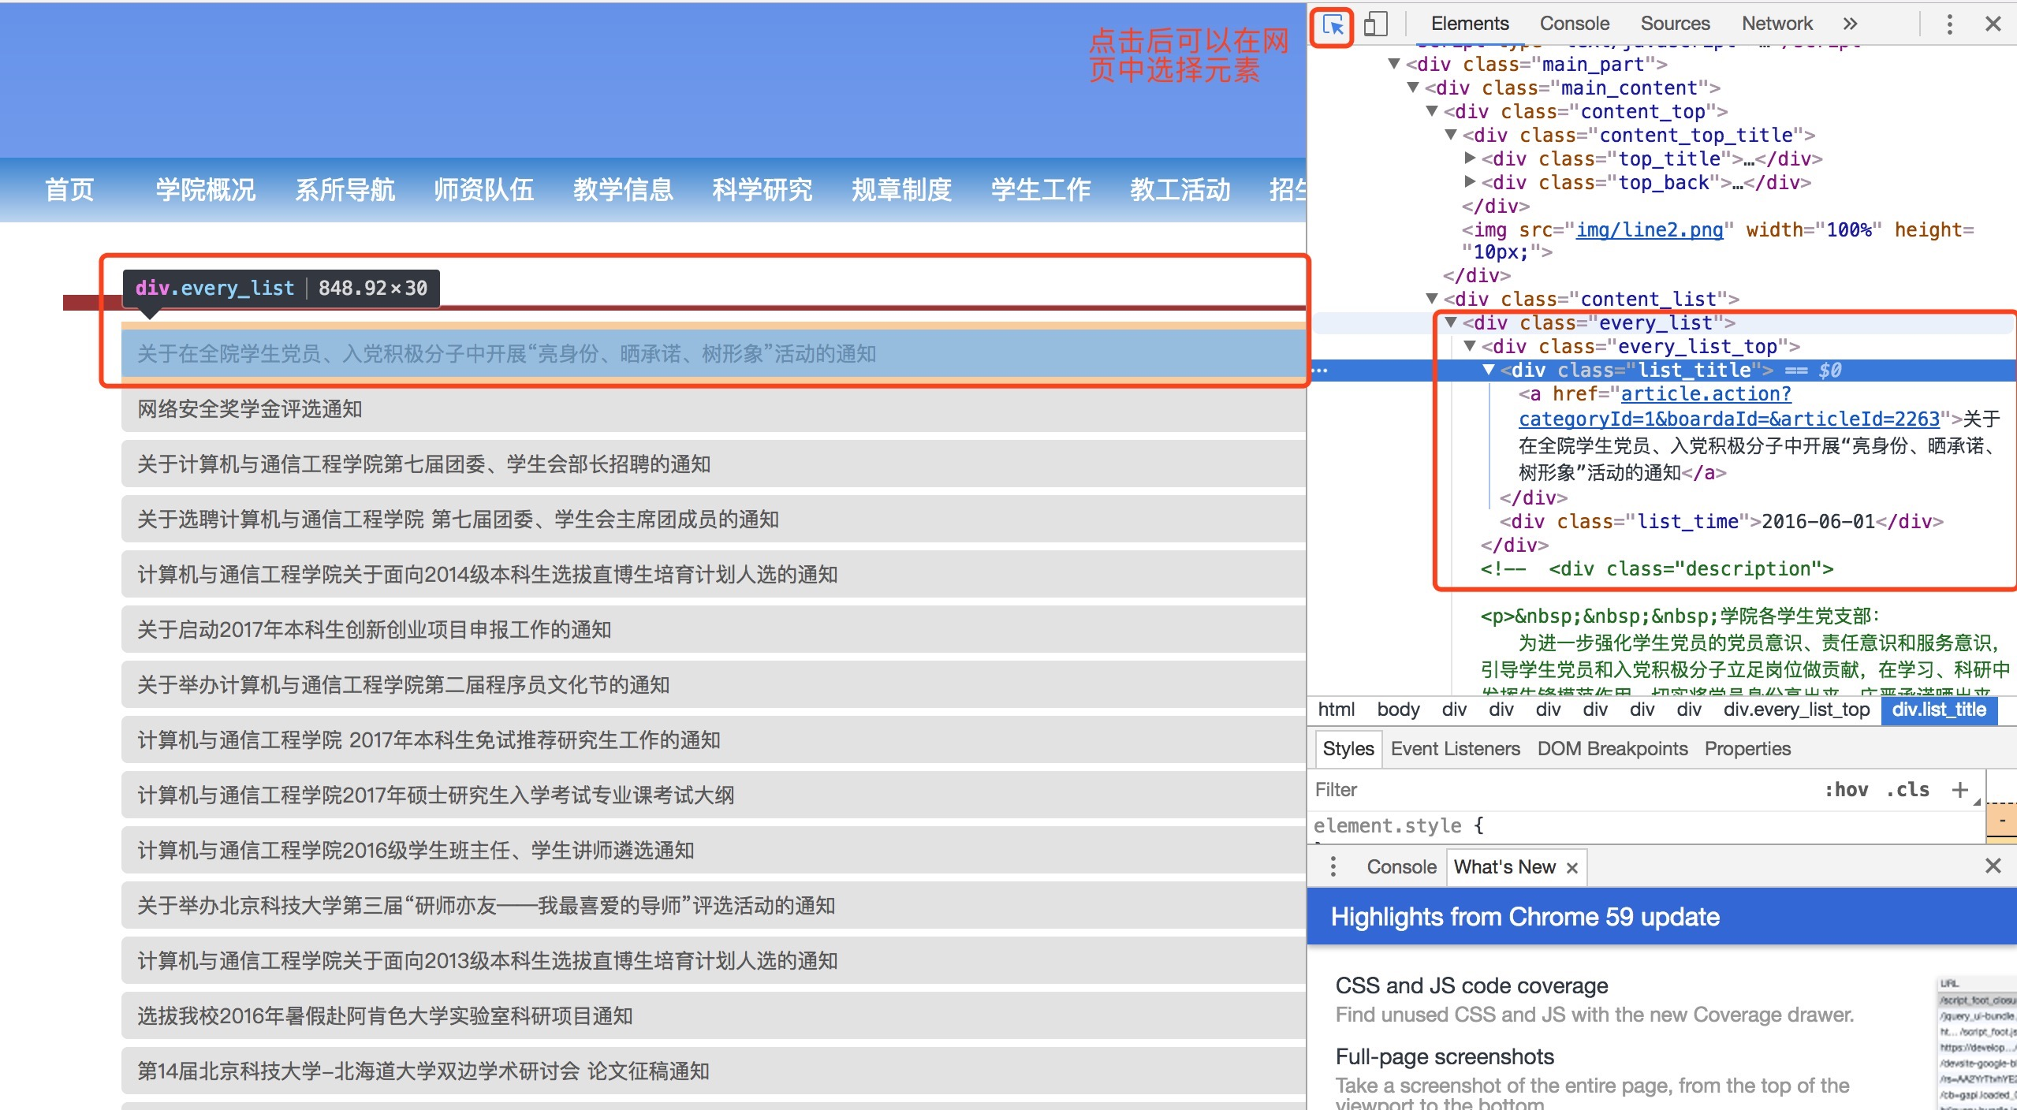Open the Event Listeners tab
The width and height of the screenshot is (2017, 1110).
(1455, 748)
